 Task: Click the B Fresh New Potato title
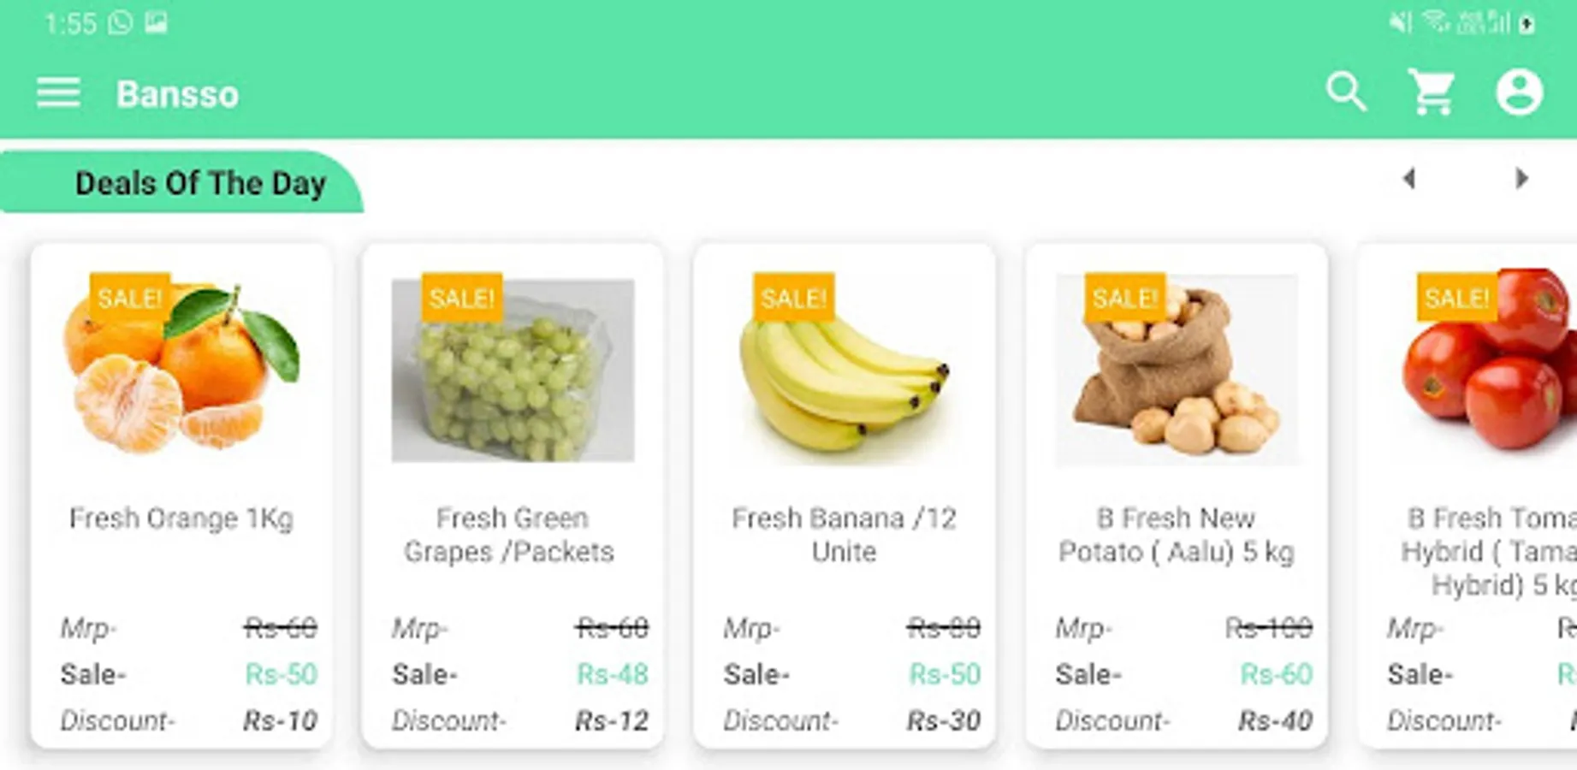[1176, 535]
